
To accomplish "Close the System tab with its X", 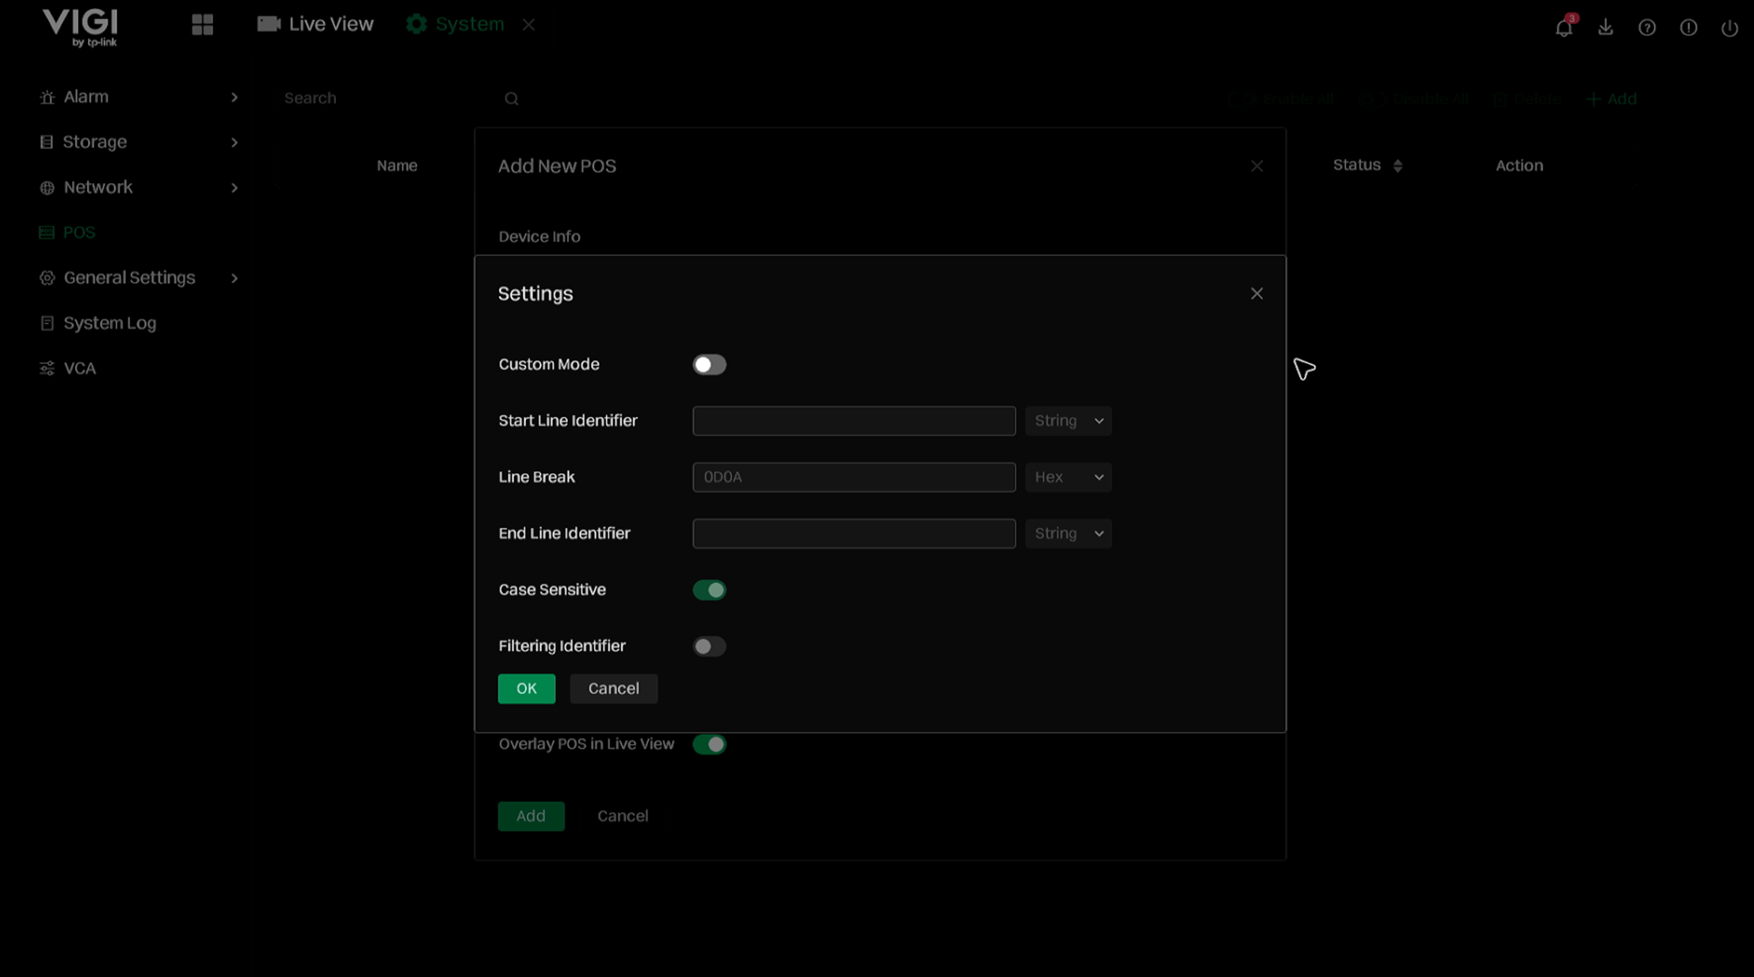I will pyautogui.click(x=528, y=25).
